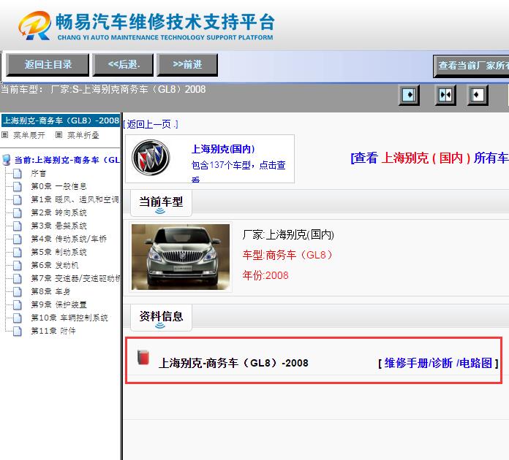This screenshot has width=509, height=460.
Task: Click the document title 上海别克-商务车(GL8)-2008
Action: [233, 363]
